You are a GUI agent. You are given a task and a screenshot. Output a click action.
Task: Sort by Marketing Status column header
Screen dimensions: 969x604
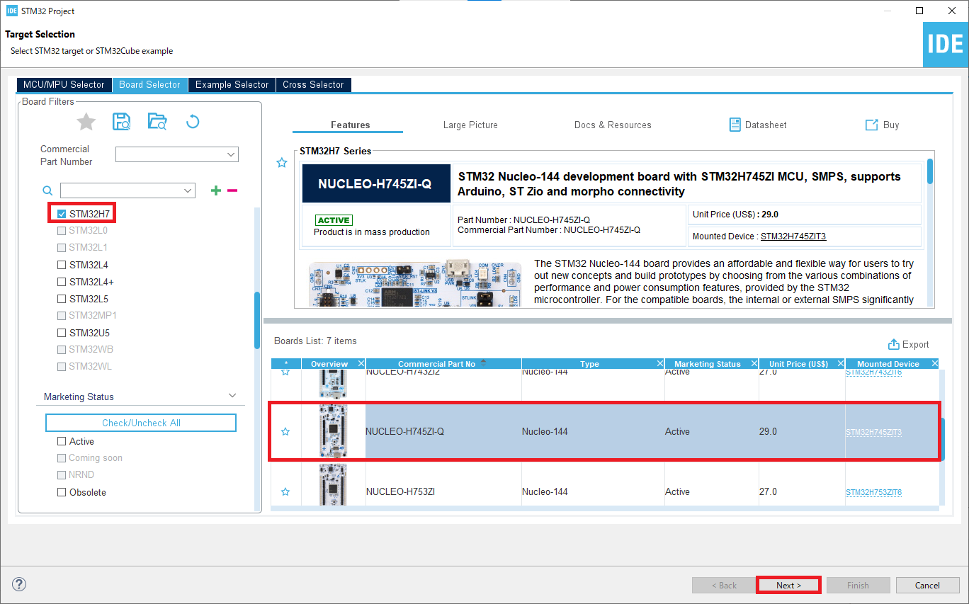[x=707, y=364]
